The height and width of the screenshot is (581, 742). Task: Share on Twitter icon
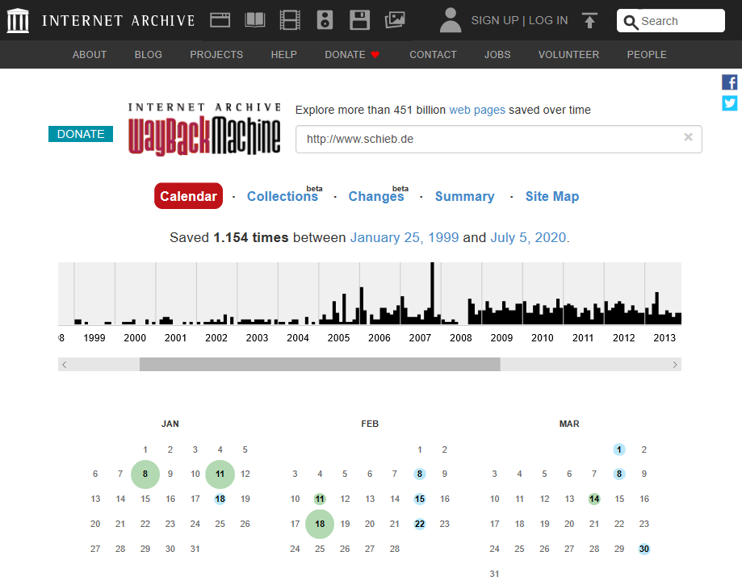point(729,102)
